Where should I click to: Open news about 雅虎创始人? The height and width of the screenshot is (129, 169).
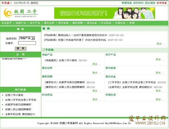(83, 35)
